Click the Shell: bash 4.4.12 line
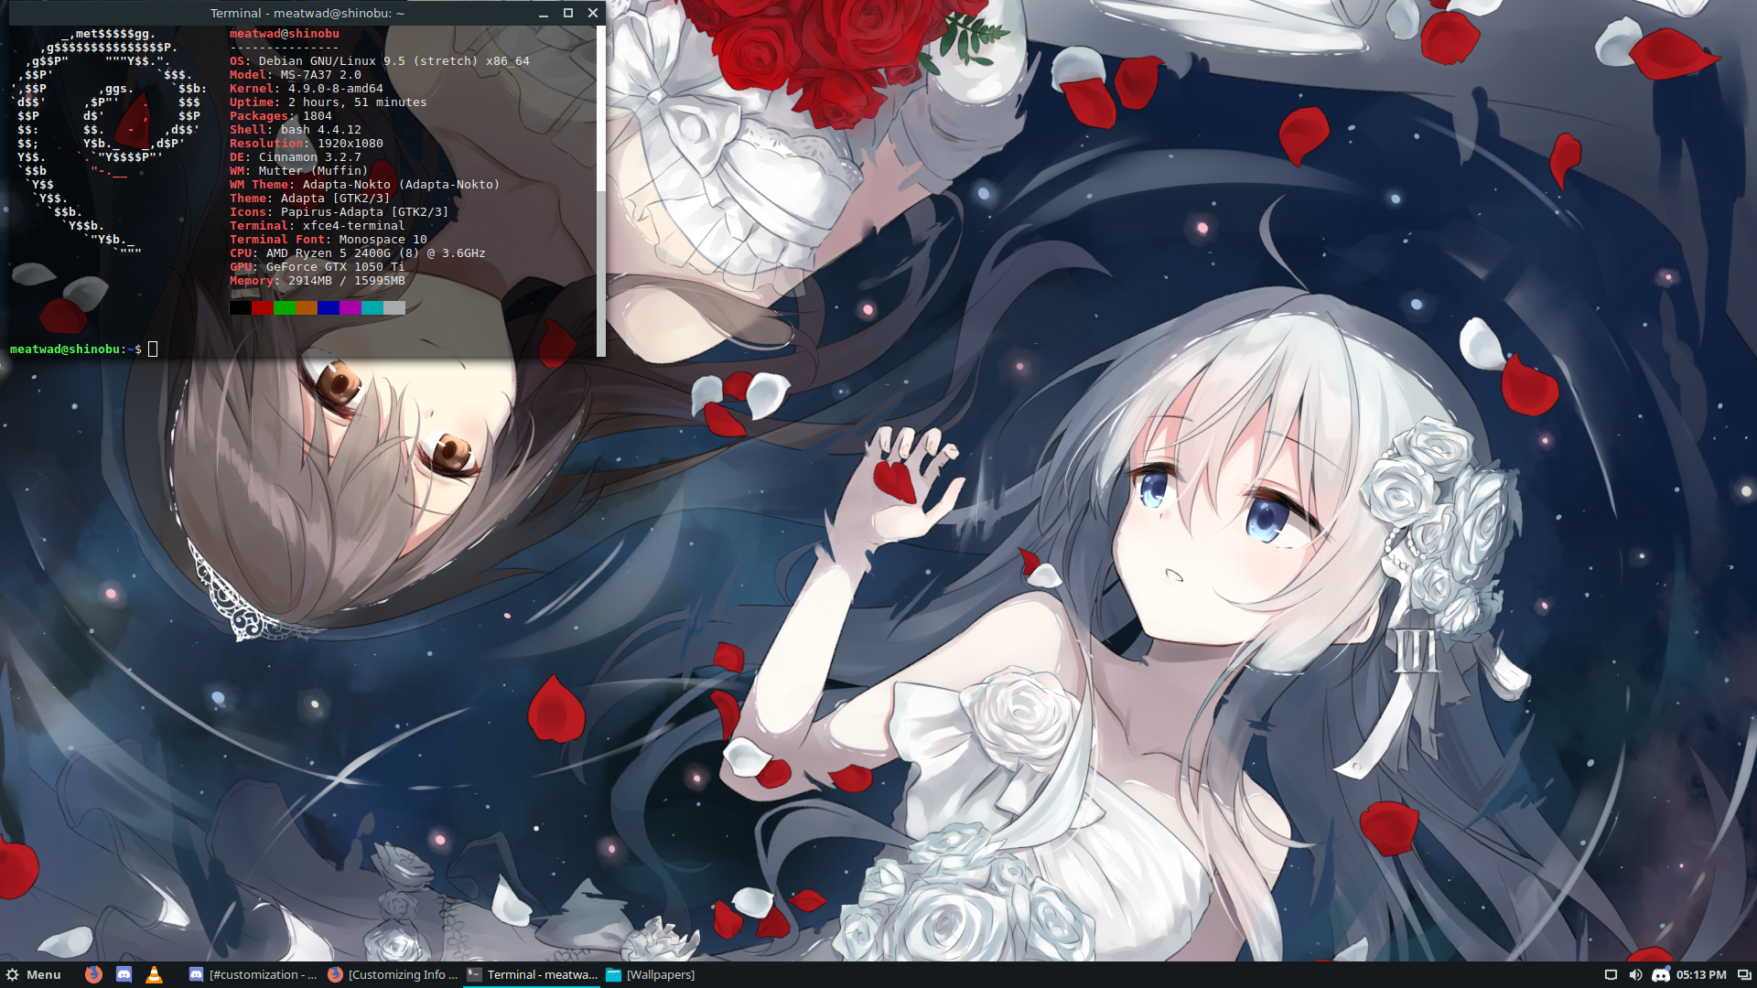This screenshot has width=1757, height=988. tap(296, 130)
